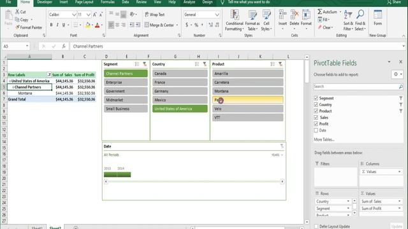
Task: Toggle Underline formatting
Action: (63, 25)
